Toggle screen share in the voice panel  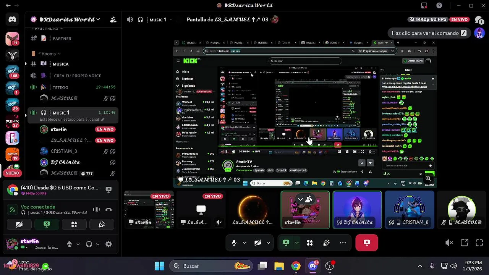tap(47, 225)
